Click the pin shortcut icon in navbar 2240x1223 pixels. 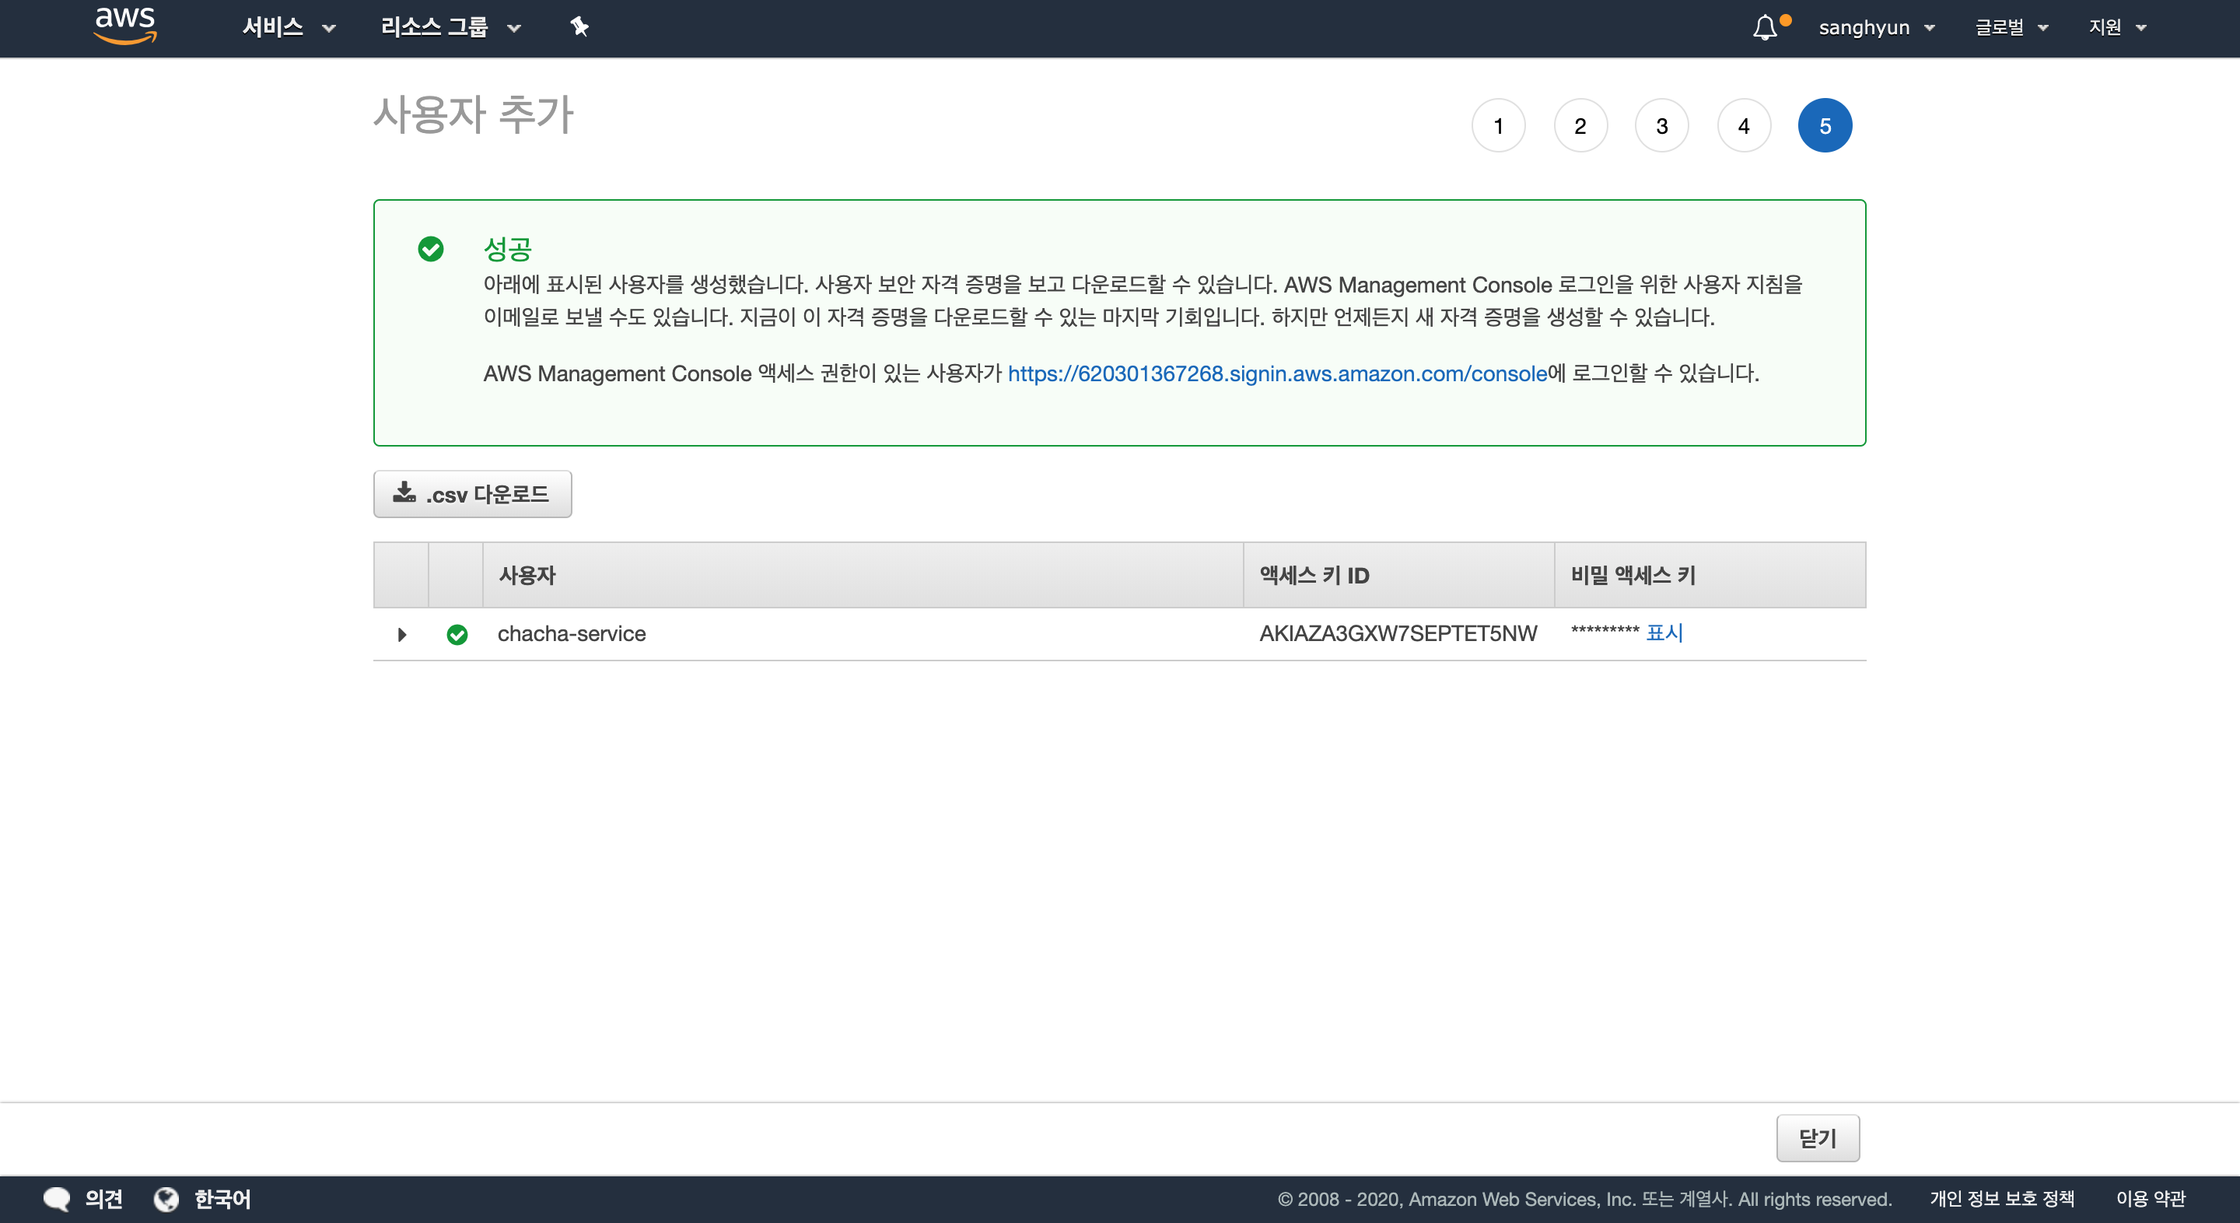(x=579, y=27)
